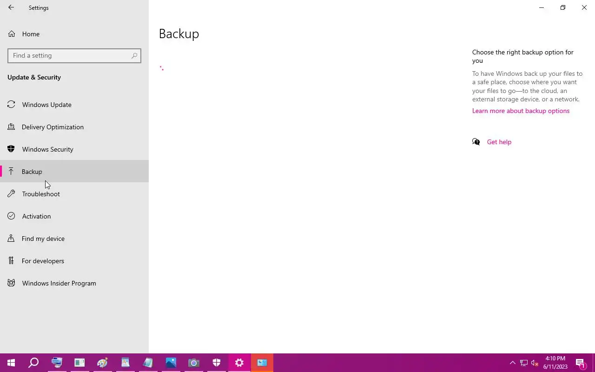Image resolution: width=595 pixels, height=372 pixels.
Task: Open the Find my device page
Action: point(74,239)
